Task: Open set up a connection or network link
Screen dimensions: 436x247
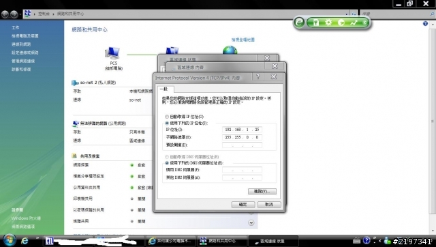Action: (x=25, y=53)
